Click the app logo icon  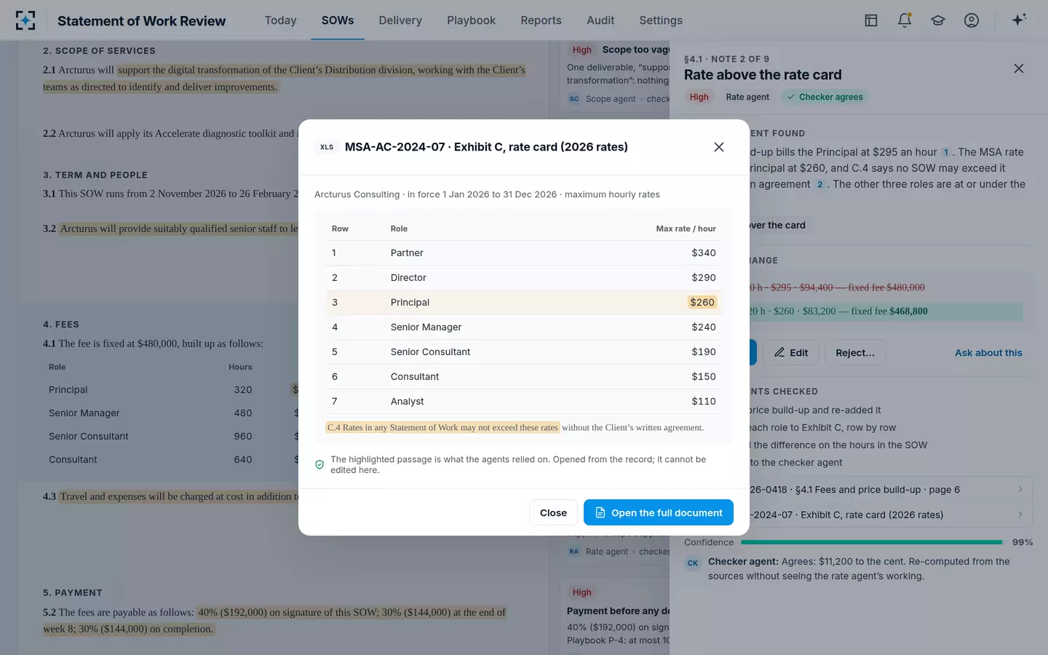click(25, 20)
